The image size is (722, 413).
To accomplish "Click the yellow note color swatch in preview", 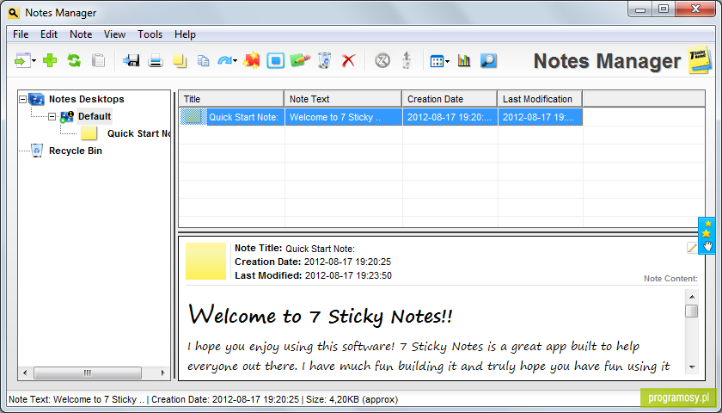I will pyautogui.click(x=205, y=261).
